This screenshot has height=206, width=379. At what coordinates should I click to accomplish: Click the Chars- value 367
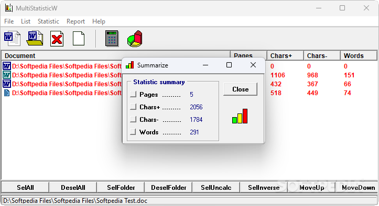(312, 84)
